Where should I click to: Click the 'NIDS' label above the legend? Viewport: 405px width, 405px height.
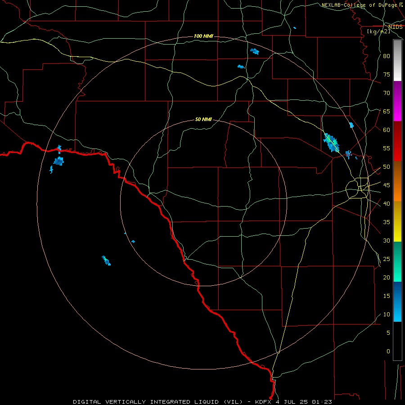(396, 27)
